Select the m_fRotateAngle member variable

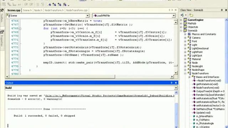pos(205,123)
